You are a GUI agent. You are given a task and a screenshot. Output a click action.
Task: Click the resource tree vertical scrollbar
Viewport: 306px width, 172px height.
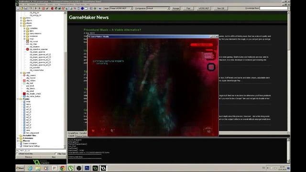click(65, 80)
